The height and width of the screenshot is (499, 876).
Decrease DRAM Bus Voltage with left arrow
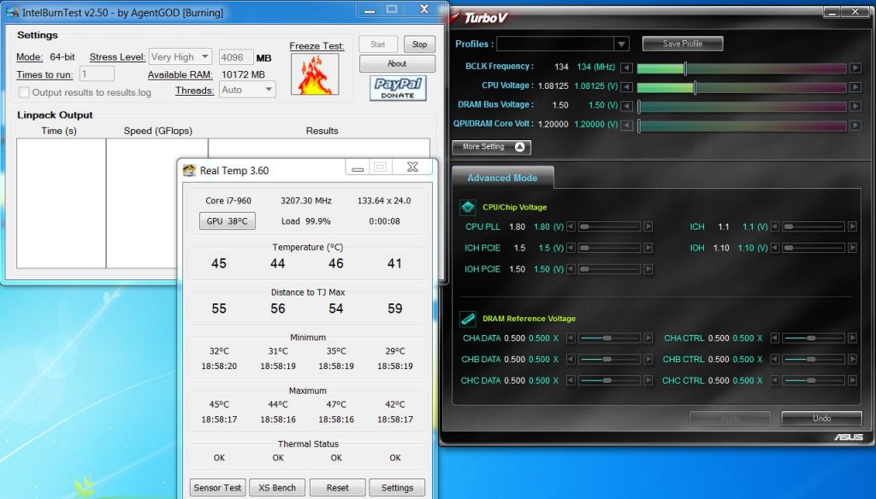coord(627,106)
